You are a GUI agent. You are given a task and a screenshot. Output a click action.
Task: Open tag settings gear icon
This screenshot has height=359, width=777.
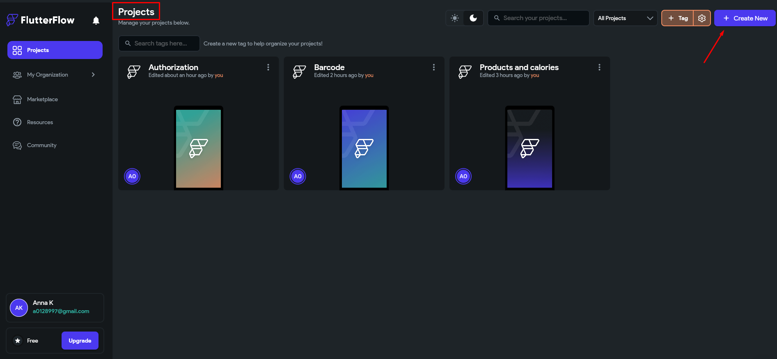click(702, 18)
